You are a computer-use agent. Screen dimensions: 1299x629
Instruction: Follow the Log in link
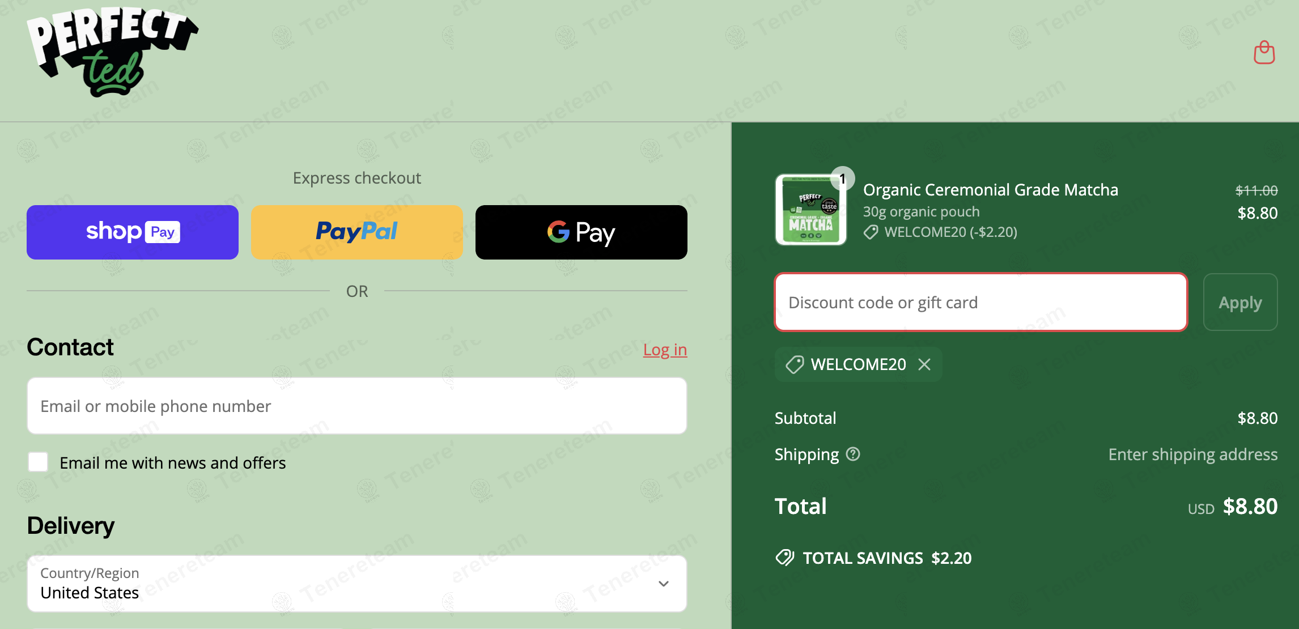pyautogui.click(x=665, y=350)
